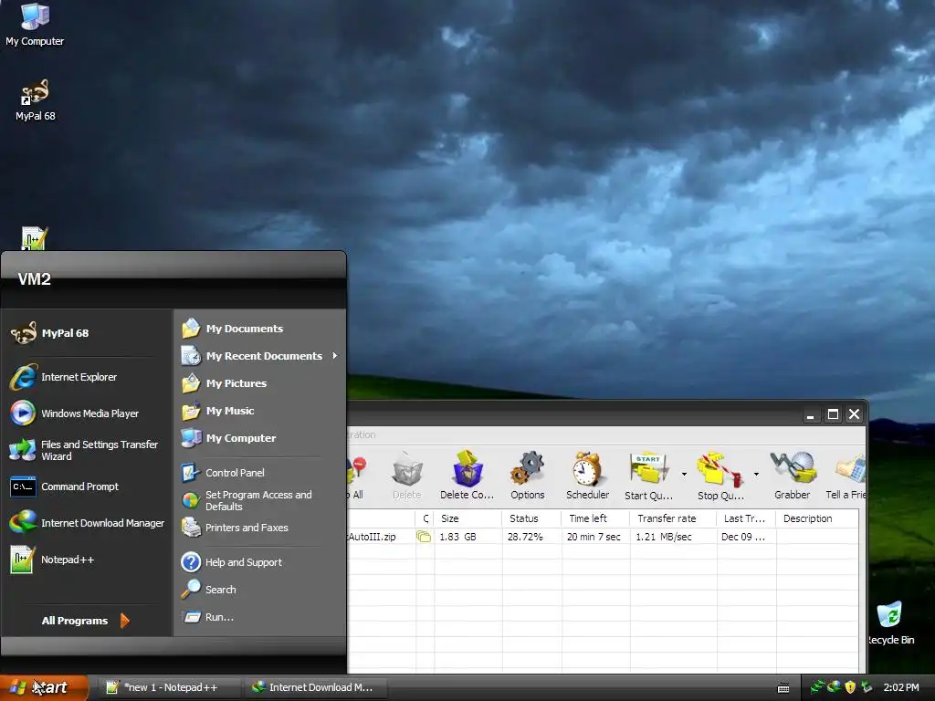Click Delete Completed in IDM toolbar
935x701 pixels.
tap(467, 476)
